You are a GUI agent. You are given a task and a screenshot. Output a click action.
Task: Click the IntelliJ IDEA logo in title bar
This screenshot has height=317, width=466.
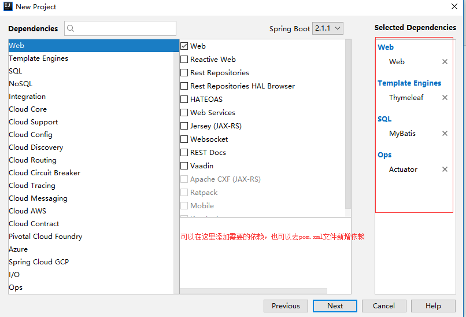(x=8, y=6)
